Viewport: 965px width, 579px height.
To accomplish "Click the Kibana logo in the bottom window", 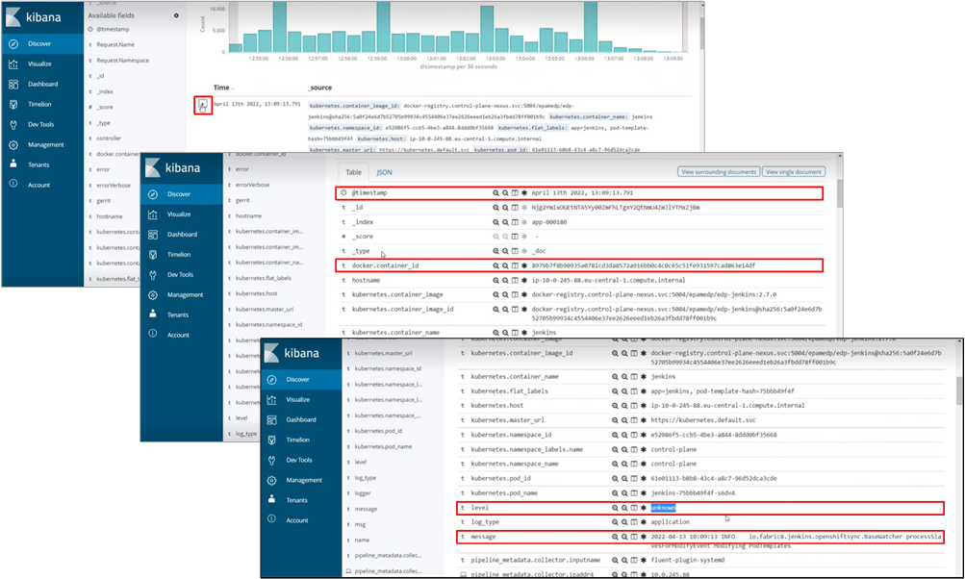I will pyautogui.click(x=292, y=353).
